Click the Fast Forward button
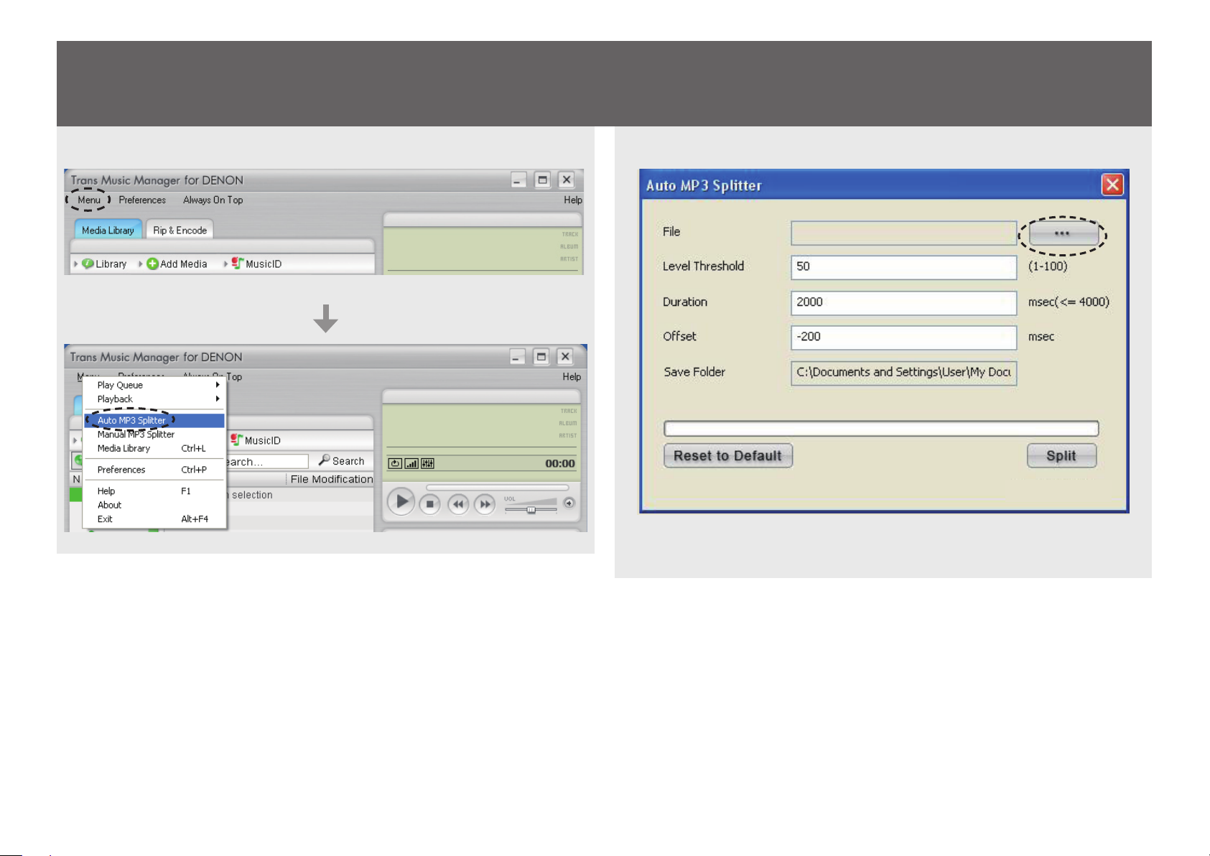The height and width of the screenshot is (856, 1210). tap(485, 504)
